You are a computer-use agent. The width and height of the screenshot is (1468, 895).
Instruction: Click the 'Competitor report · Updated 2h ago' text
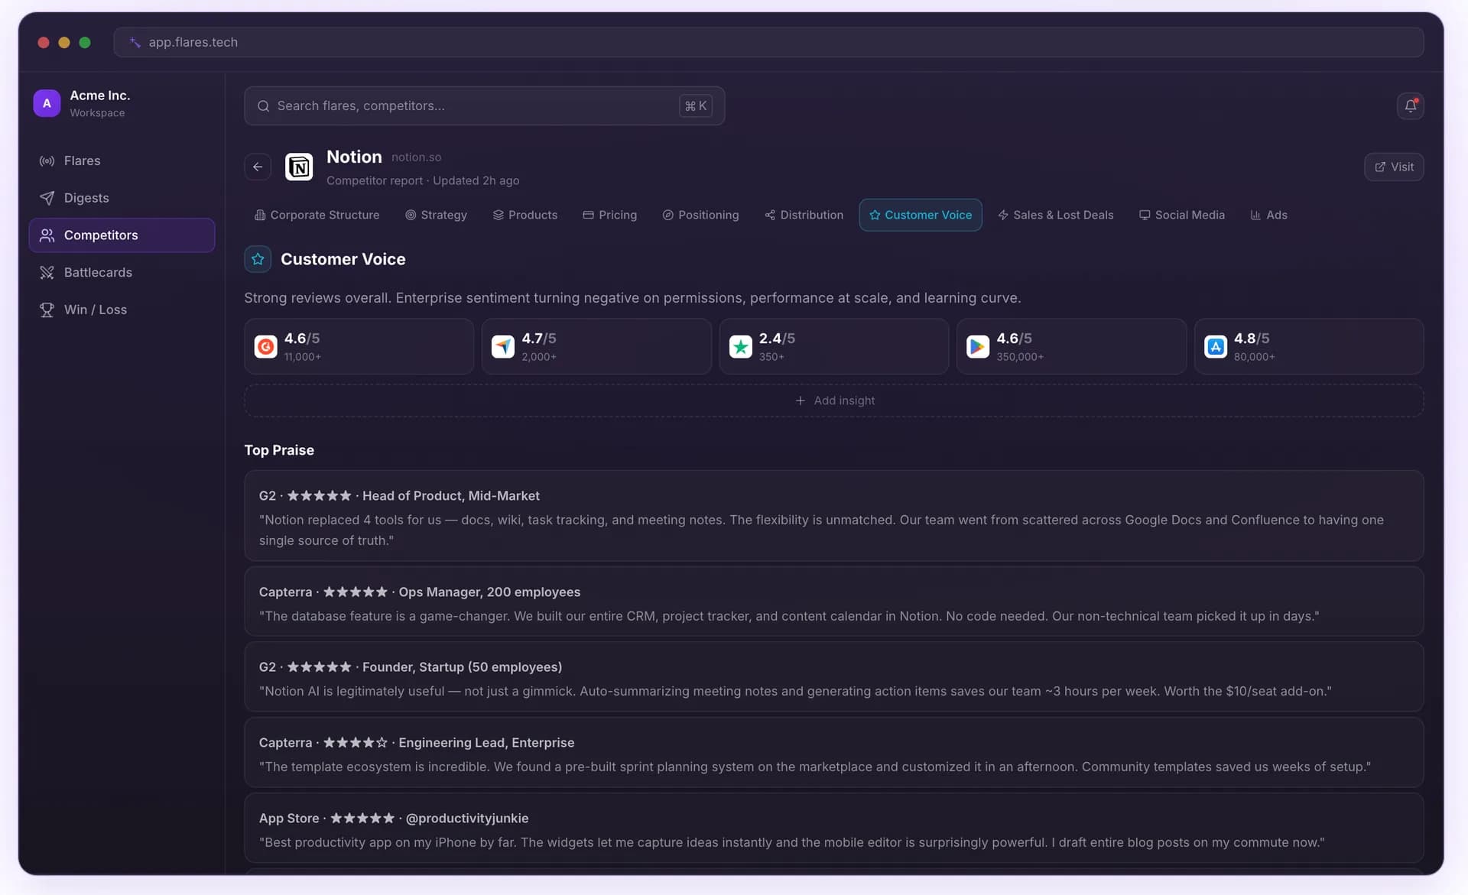point(423,180)
